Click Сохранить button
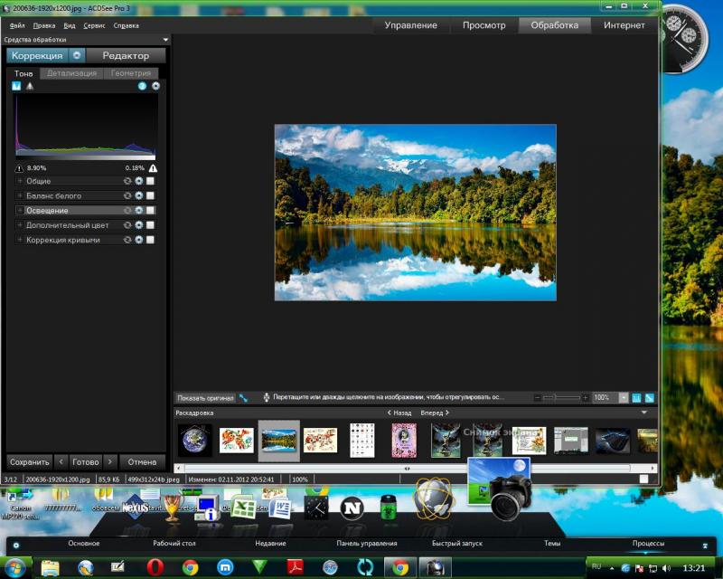 (30, 461)
